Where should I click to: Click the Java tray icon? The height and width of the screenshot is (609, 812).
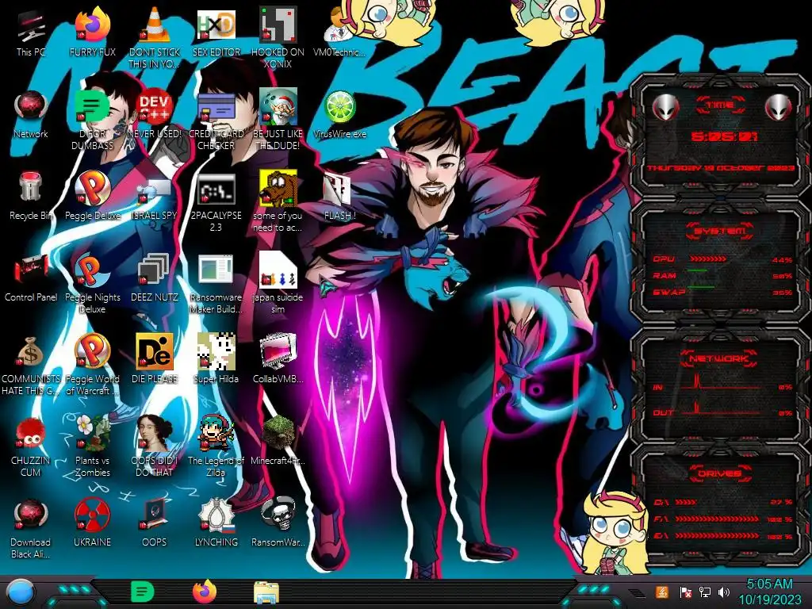point(662,592)
